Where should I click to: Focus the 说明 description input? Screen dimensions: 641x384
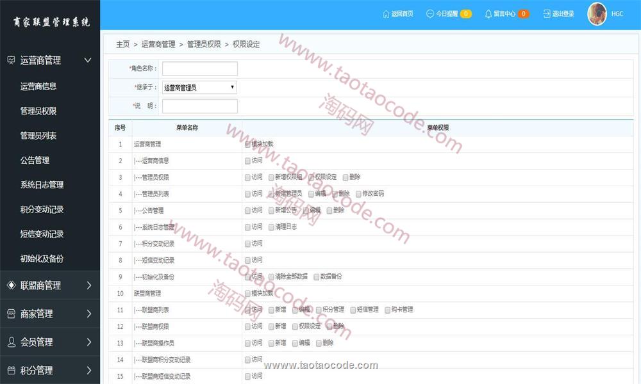[199, 106]
